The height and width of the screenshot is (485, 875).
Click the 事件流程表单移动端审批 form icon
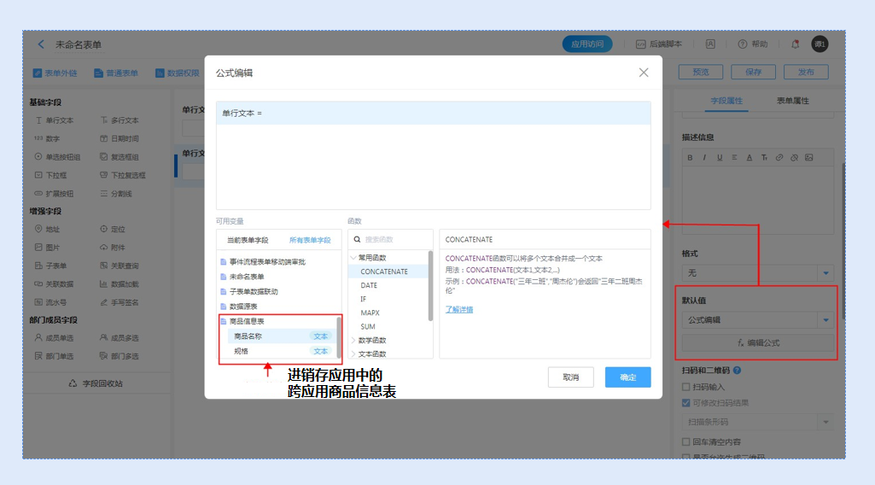tap(223, 262)
